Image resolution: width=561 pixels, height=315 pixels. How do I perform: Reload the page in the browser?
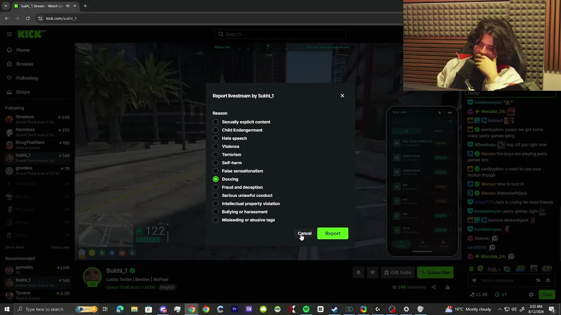tap(28, 18)
